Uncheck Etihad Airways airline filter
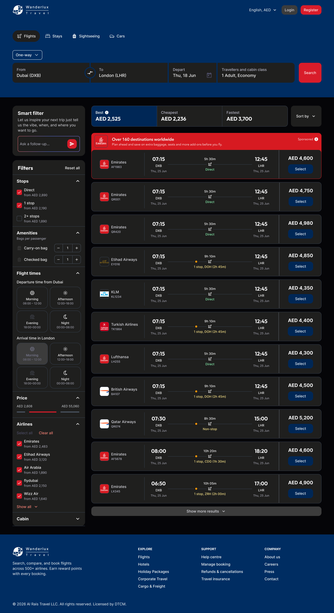Screen dimensions: 334x613 [19, 457]
